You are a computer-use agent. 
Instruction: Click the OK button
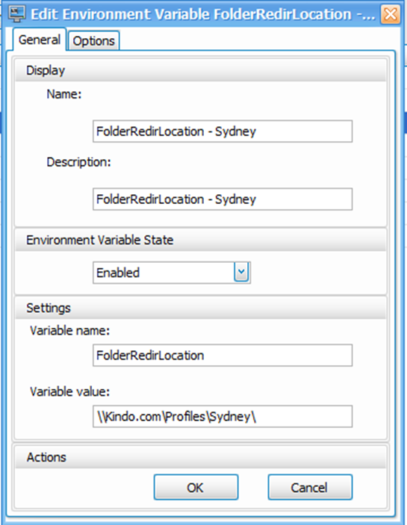(196, 487)
